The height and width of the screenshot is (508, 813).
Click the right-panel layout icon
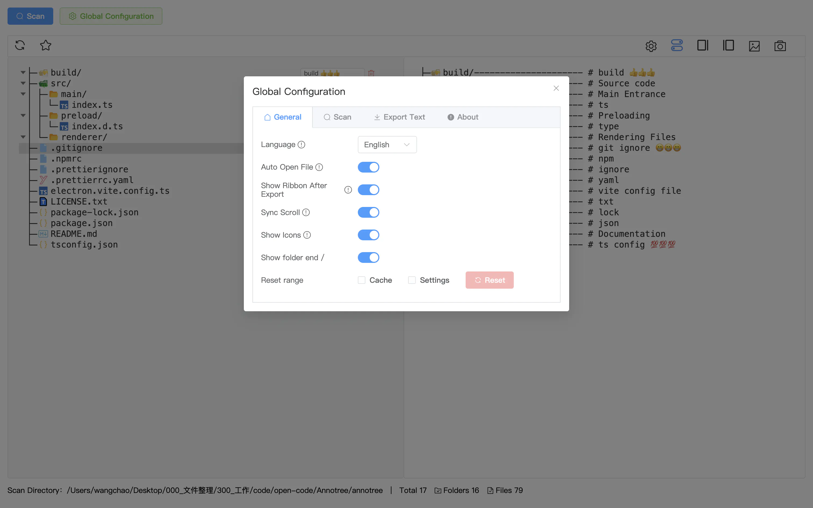click(703, 45)
